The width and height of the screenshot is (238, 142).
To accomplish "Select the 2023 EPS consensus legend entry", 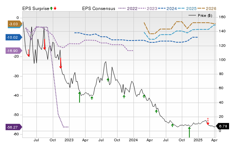I will click(x=148, y=9).
